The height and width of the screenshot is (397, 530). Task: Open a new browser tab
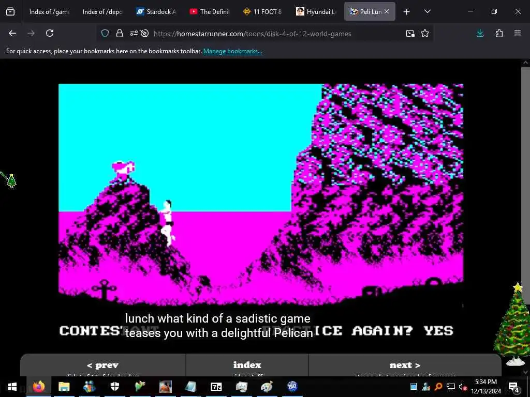(407, 12)
